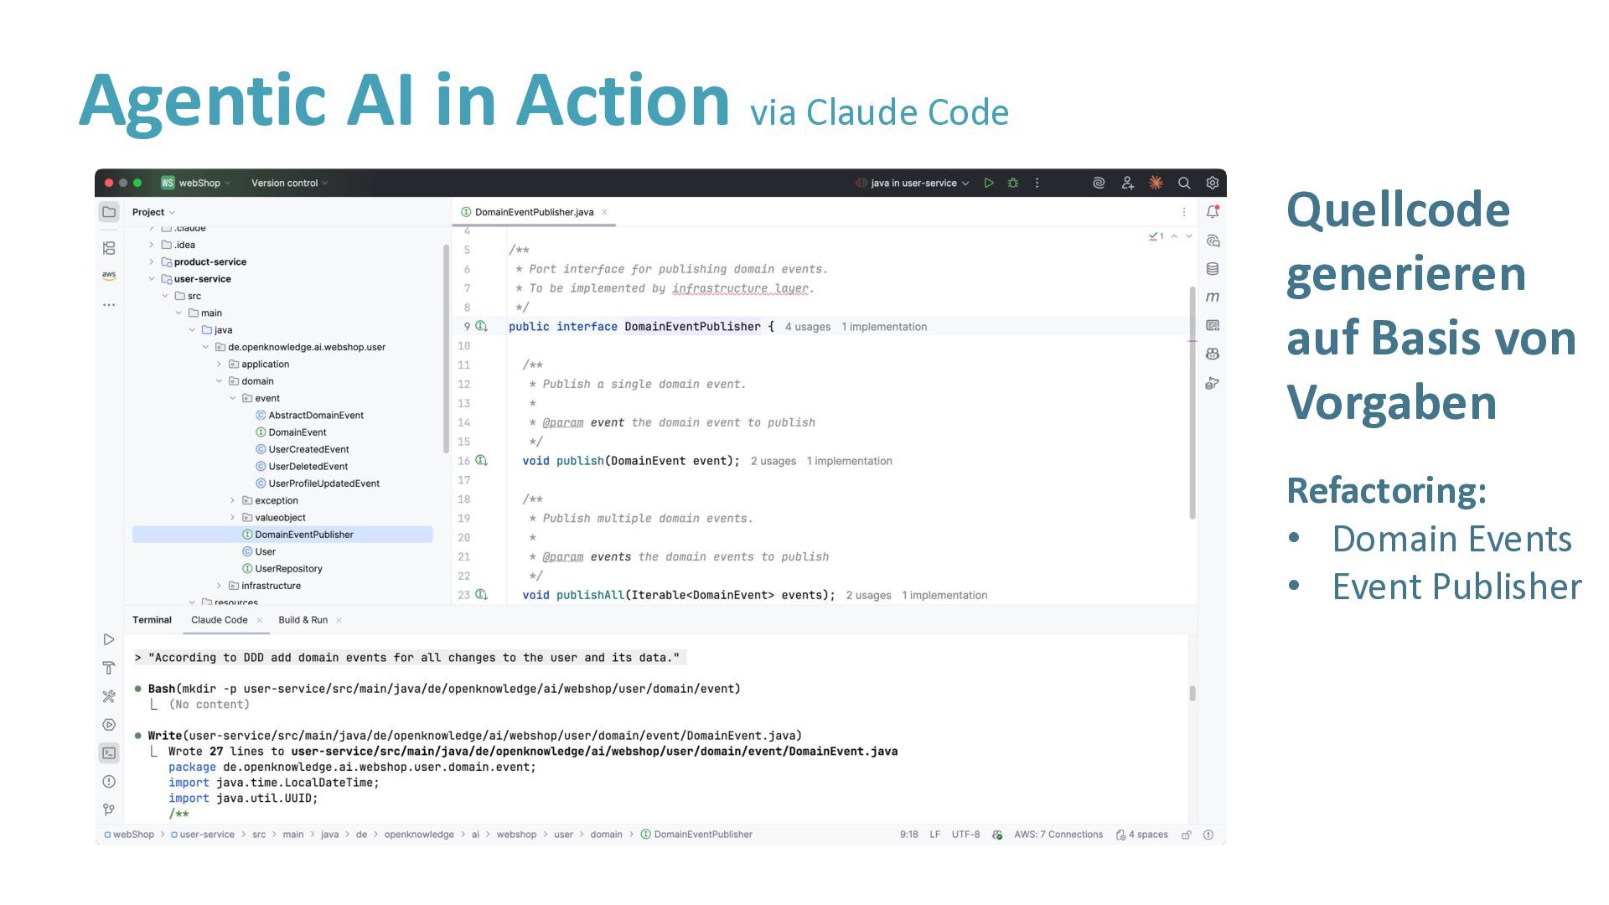Open the Terminal tool window icon

(x=109, y=752)
